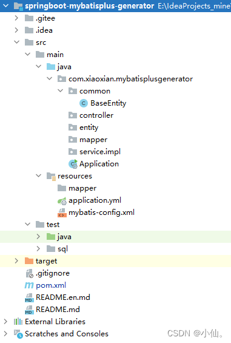Click the green test java sources icon

pos(51,237)
